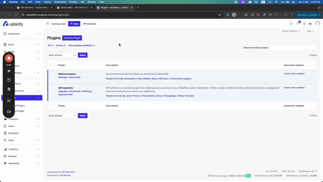This screenshot has width=323, height=182.
Task: Collapse the sidebar with hamburger icon
Action: [48, 24]
